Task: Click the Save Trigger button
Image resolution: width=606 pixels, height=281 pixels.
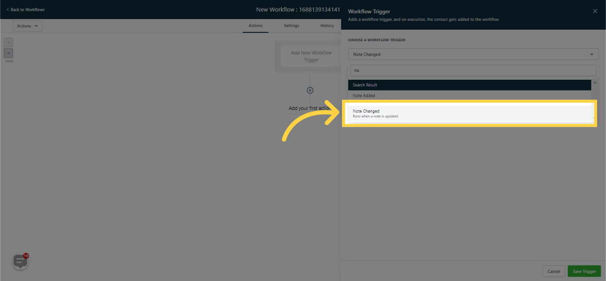Action: point(584,271)
